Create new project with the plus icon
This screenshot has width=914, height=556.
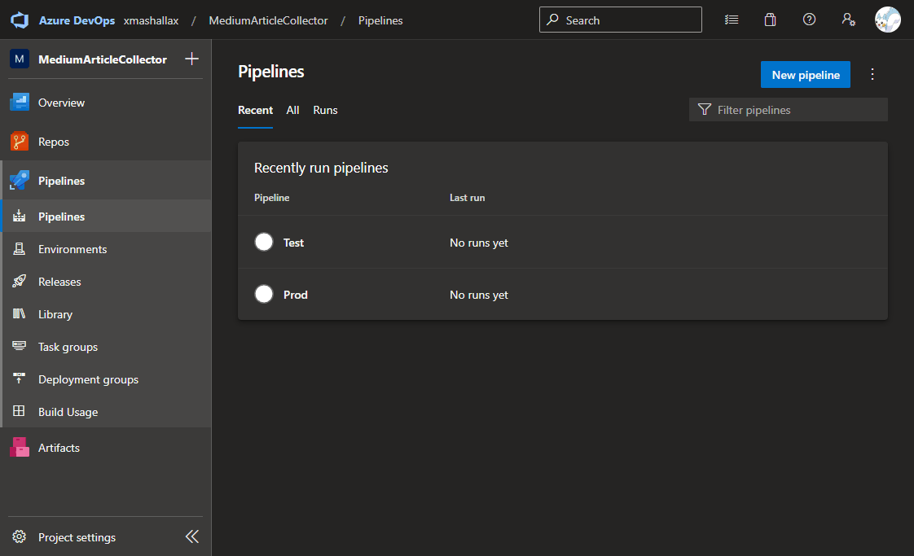pyautogui.click(x=192, y=59)
